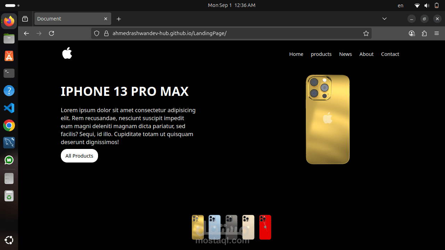Select the Document tab
Image resolution: width=445 pixels, height=250 pixels.
[x=73, y=19]
